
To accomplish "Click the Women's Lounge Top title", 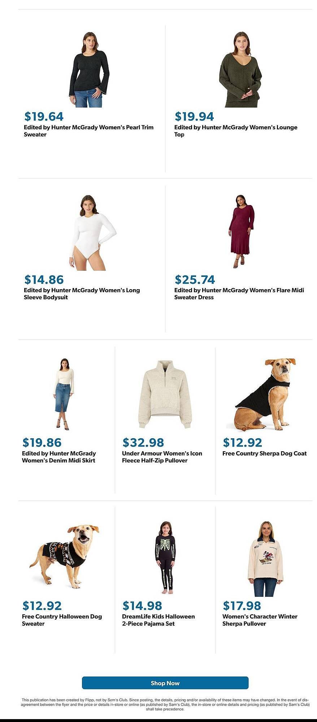I will coord(236,131).
